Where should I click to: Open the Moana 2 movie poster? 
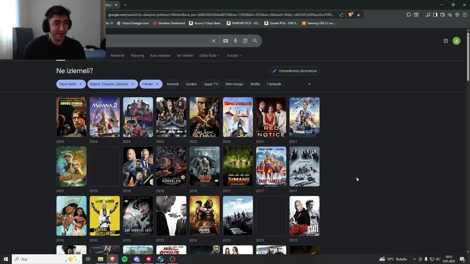click(x=105, y=117)
